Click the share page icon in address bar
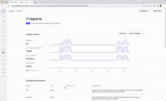 point(147,6)
